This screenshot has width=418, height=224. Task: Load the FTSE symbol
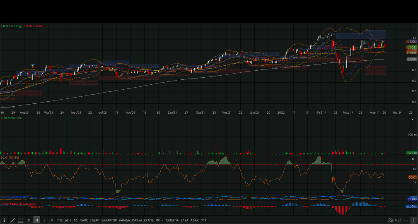60,220
